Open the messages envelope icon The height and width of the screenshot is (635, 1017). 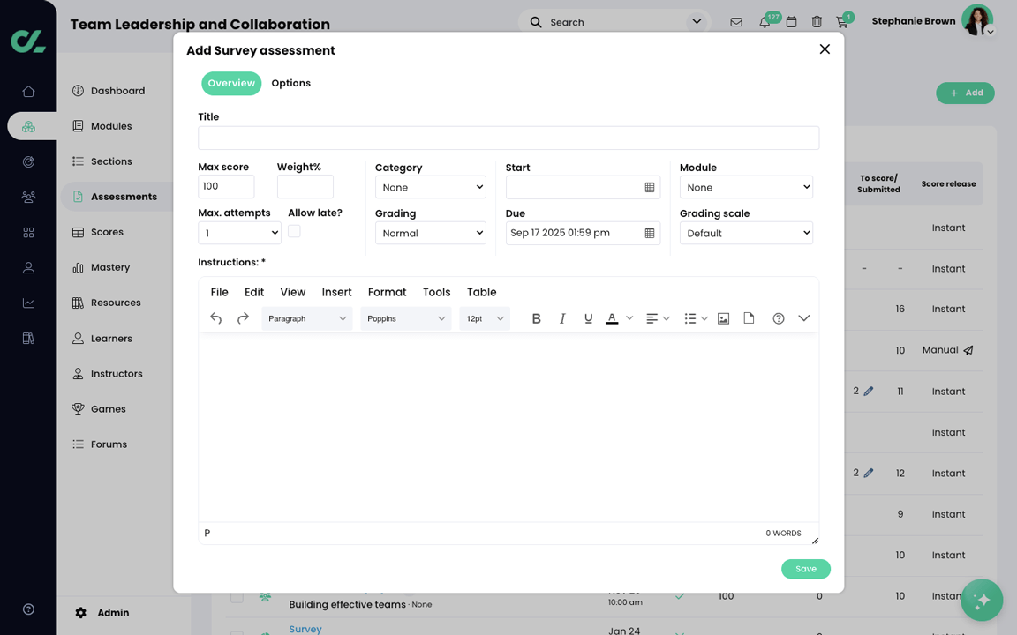click(x=736, y=22)
